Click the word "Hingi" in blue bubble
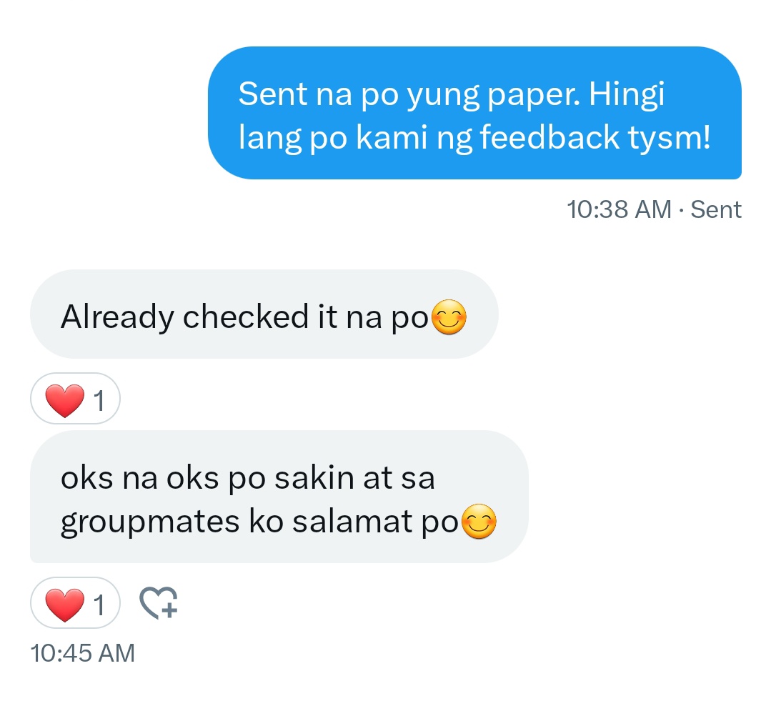Image resolution: width=766 pixels, height=711 pixels. 627,94
